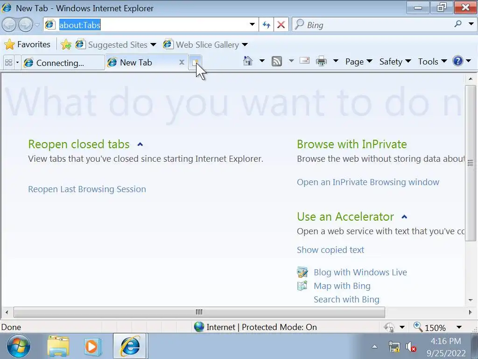Open the zoom level dropdown arrow
This screenshot has width=478, height=359.
click(x=459, y=327)
